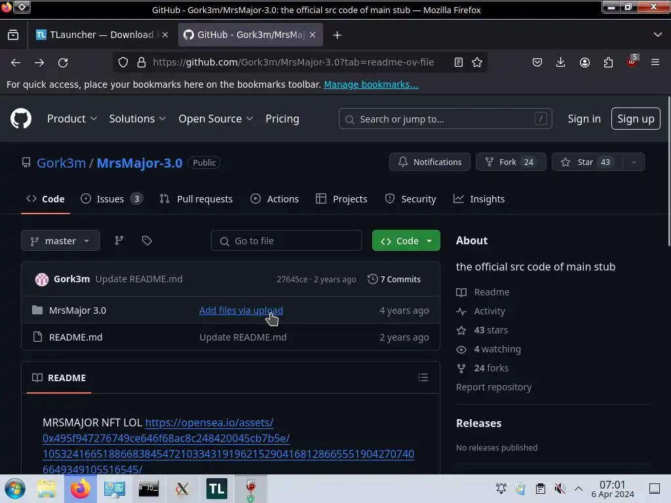Star the MrsMajor-3.0 repository
Screen dimensions: 671x503
pyautogui.click(x=587, y=162)
